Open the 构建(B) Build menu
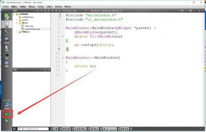The width and height of the screenshot is (206, 132). tap(23, 7)
